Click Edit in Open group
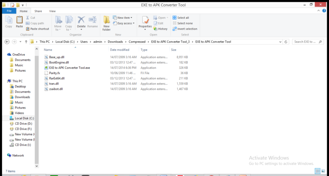The image size is (329, 176). (159, 23)
